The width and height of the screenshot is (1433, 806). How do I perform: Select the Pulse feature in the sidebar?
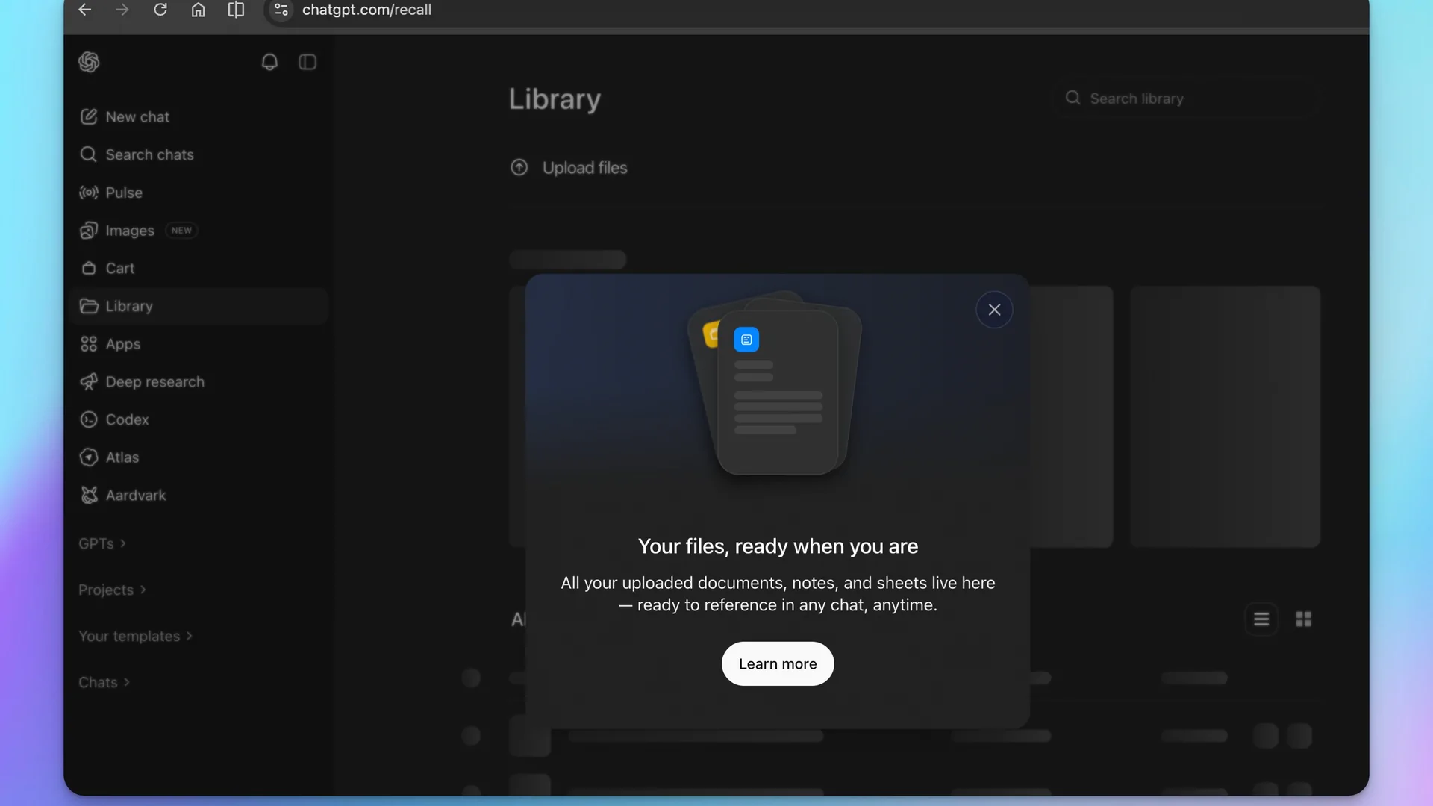point(123,192)
